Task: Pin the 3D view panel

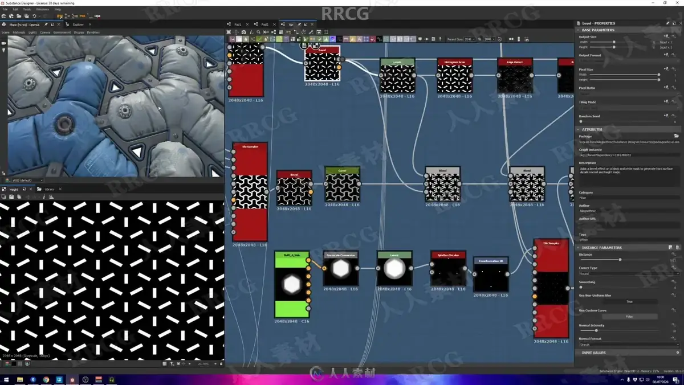Action: pyautogui.click(x=46, y=24)
